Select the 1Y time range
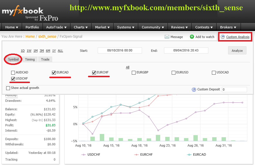Image resolution: width=255 pixels, height=165 pixels. pos(54,51)
